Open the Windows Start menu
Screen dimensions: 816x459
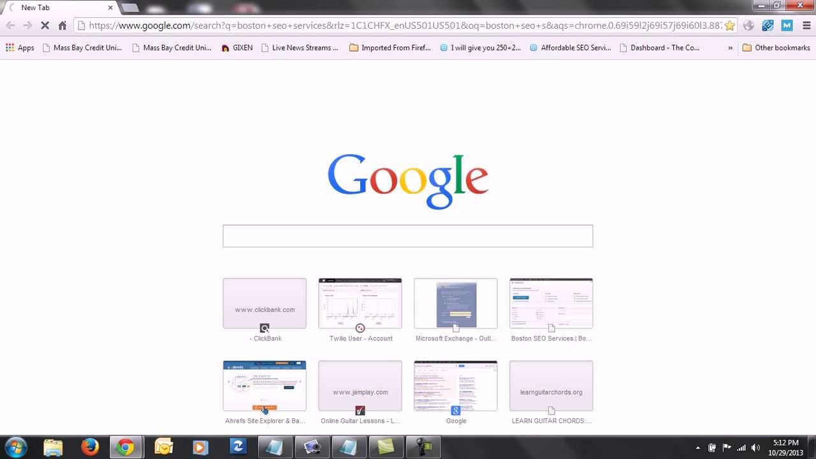click(x=15, y=448)
